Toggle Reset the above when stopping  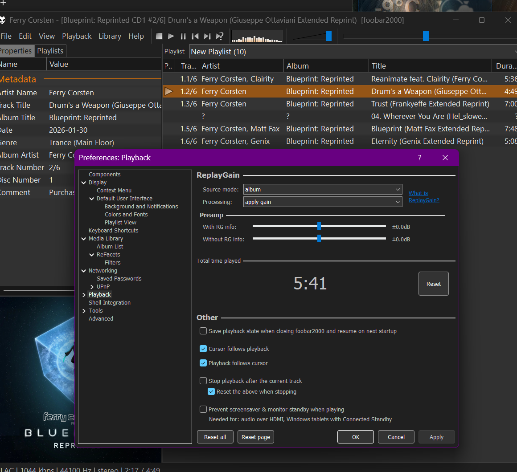tap(211, 392)
